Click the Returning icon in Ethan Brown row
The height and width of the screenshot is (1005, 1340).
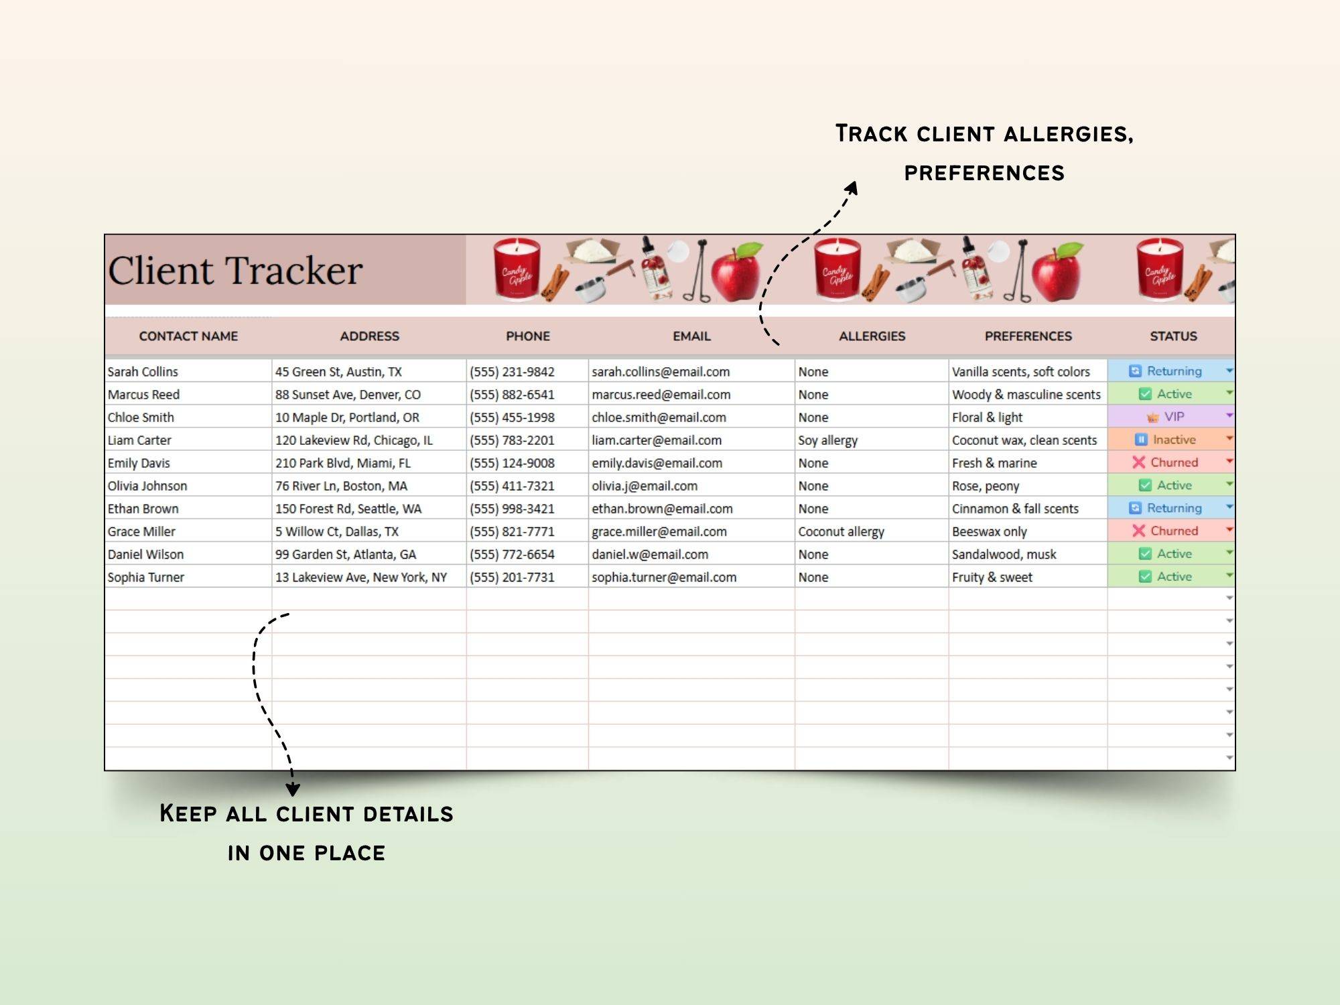[1135, 508]
